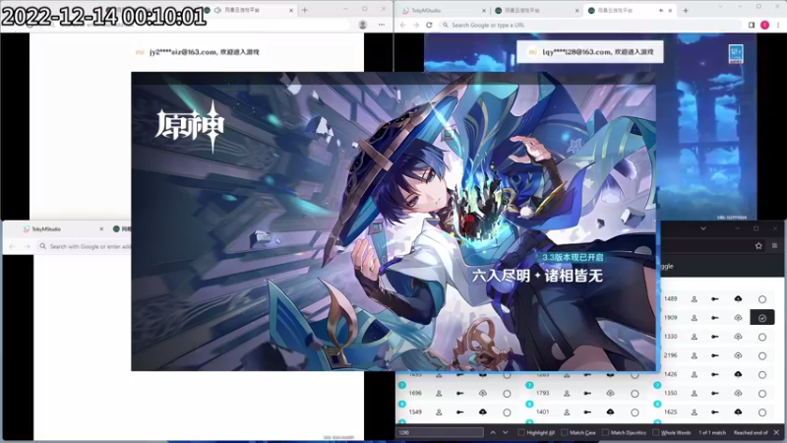This screenshot has height=443, width=787.
Task: Click the cloud icon in row 1549
Action: pyautogui.click(x=482, y=412)
